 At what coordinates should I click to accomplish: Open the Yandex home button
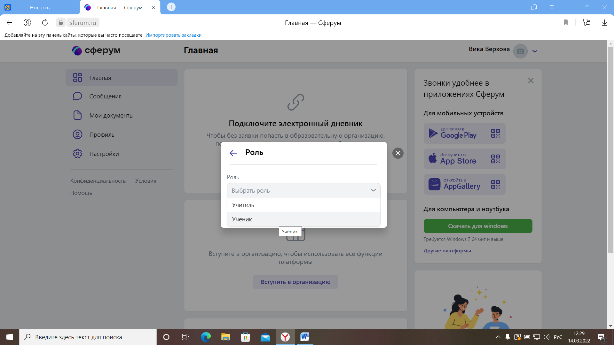pyautogui.click(x=27, y=22)
